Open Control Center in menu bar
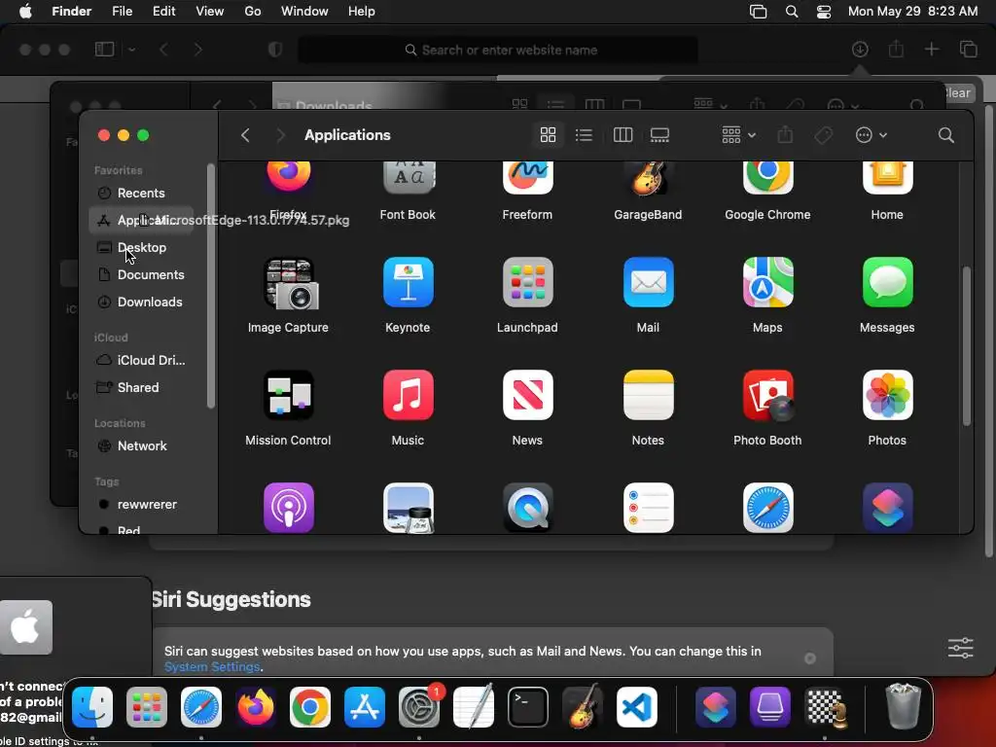The image size is (996, 747). (x=824, y=12)
